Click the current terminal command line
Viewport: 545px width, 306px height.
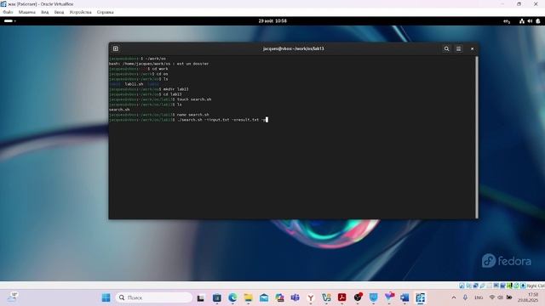pos(188,120)
